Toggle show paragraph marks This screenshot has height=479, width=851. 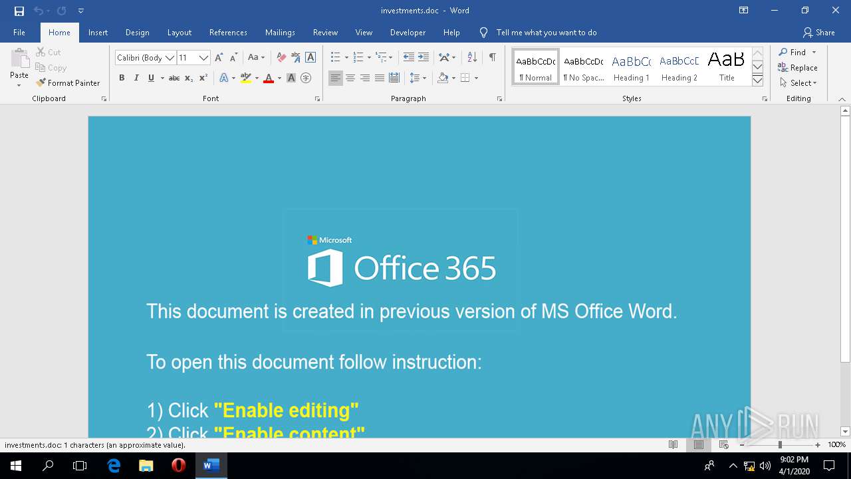(493, 57)
